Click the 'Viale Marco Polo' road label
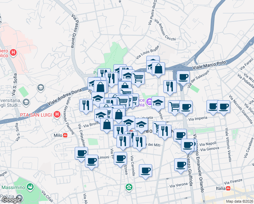The image size is (254, 204). click(x=209, y=65)
